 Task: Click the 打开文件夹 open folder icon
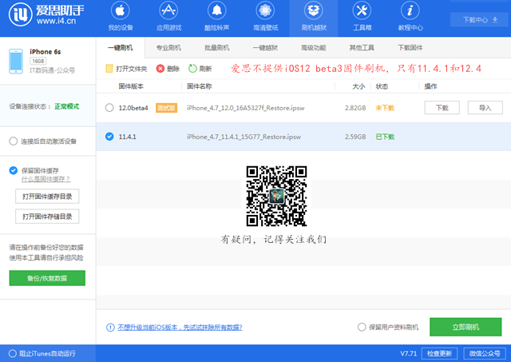109,69
